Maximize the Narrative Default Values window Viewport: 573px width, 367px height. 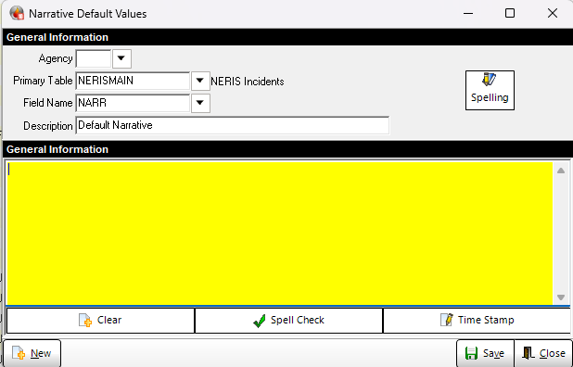510,14
